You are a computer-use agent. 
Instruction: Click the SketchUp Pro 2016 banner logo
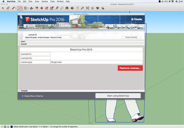(x=45, y=19)
